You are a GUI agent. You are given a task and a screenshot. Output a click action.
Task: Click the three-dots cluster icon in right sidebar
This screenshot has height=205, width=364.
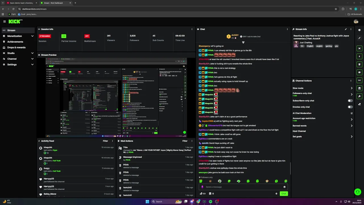(359, 104)
